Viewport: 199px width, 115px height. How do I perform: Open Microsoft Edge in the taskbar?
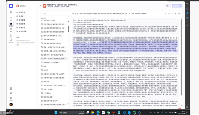pos(98,112)
